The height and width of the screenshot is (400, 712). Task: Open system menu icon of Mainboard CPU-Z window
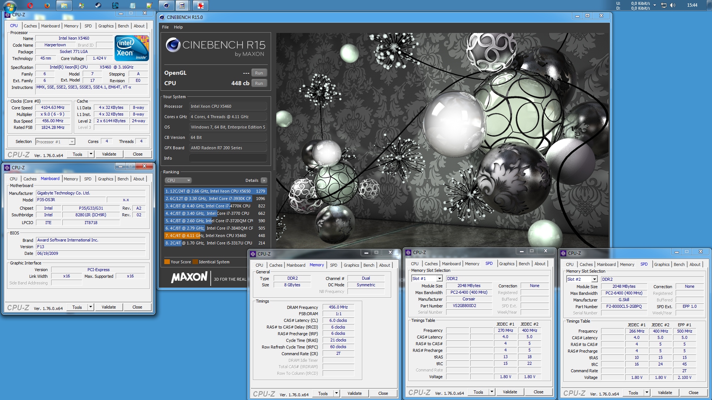[x=7, y=167]
